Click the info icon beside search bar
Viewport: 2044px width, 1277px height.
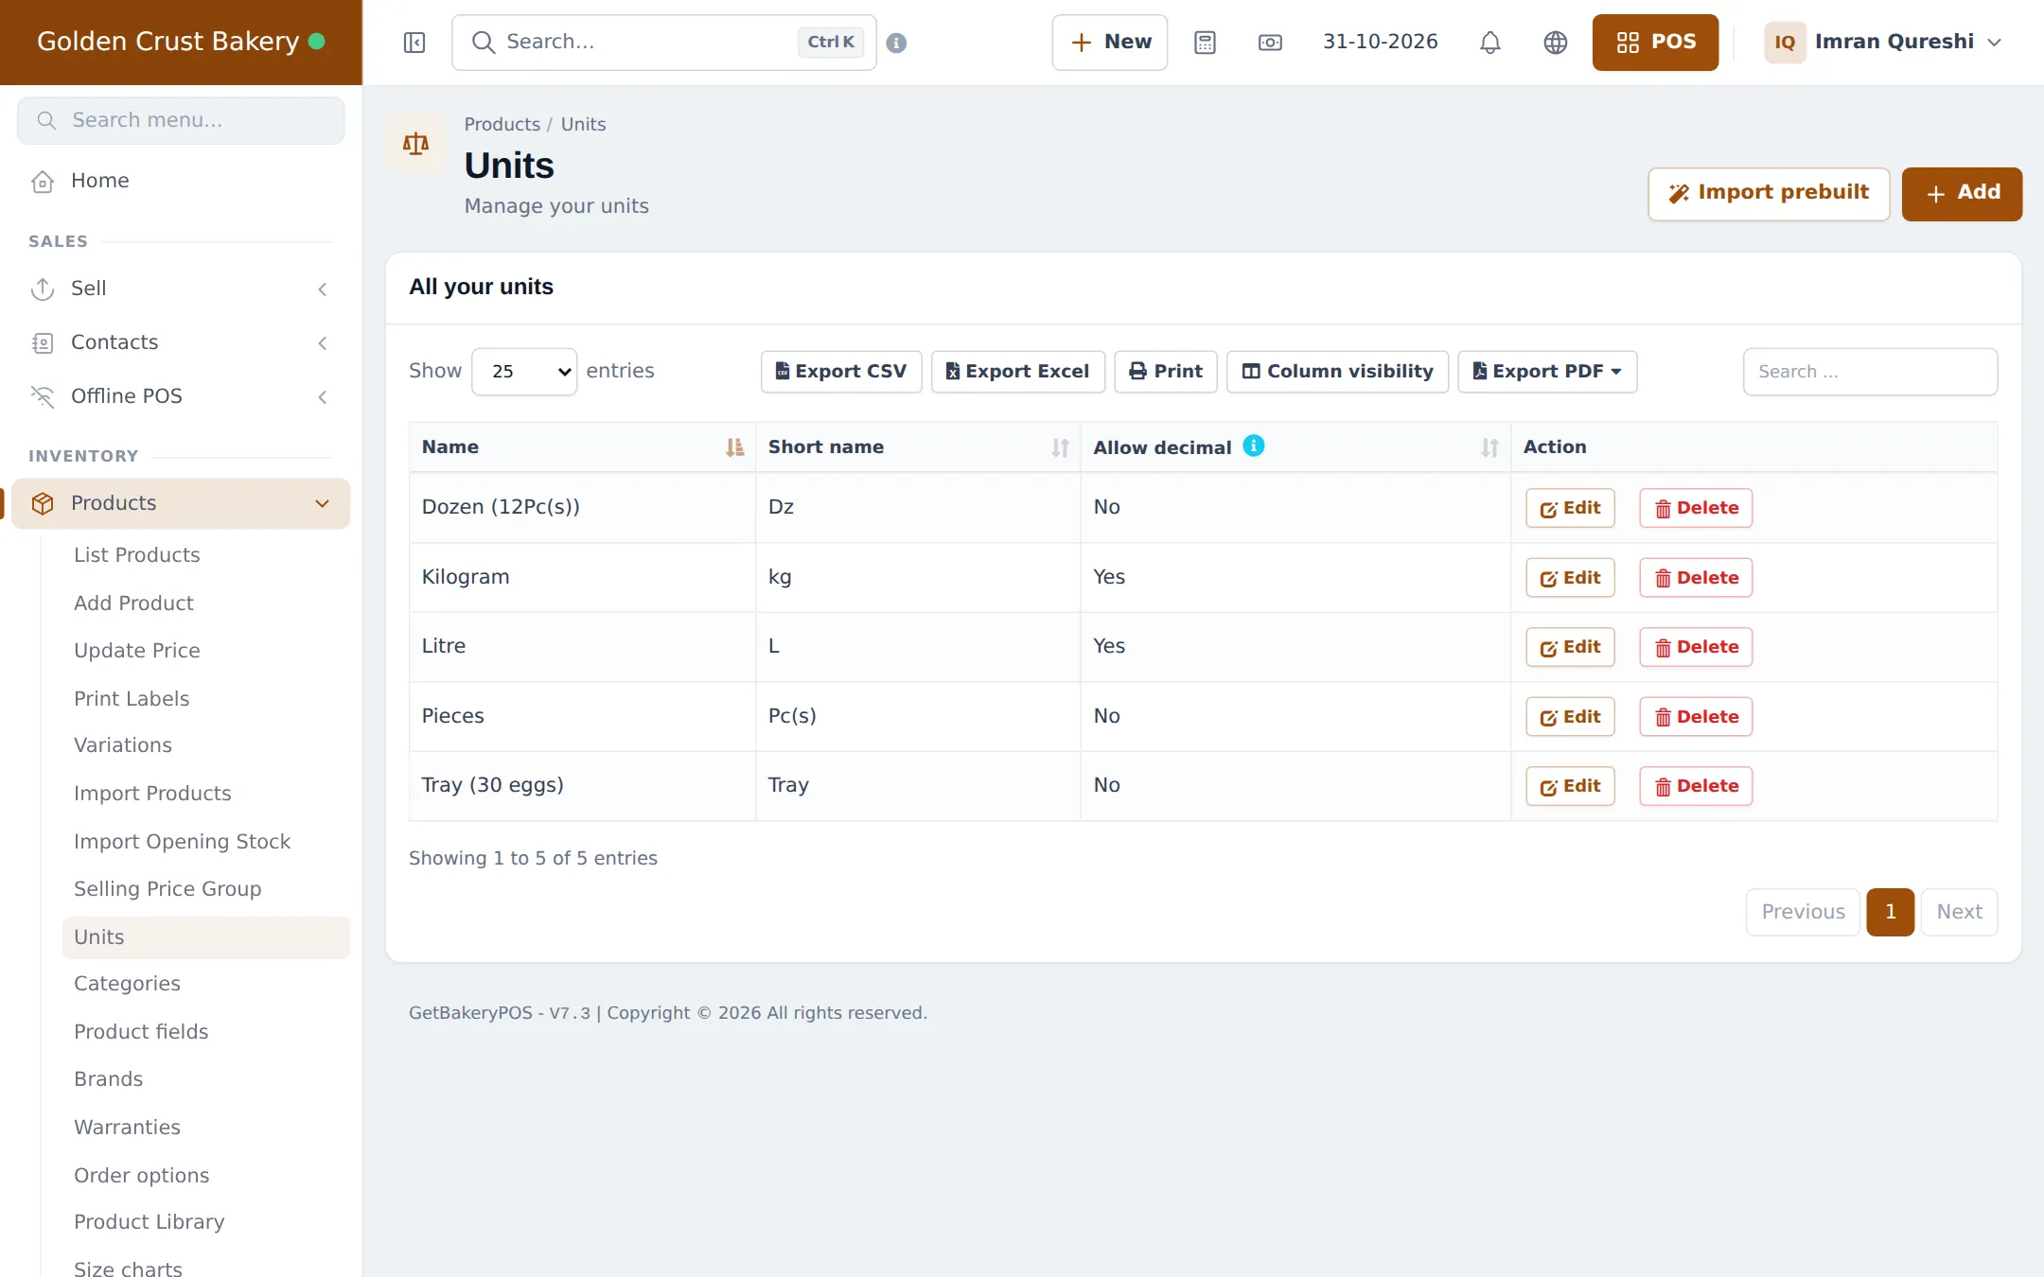[x=896, y=43]
